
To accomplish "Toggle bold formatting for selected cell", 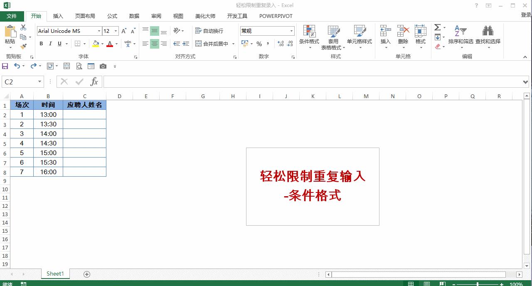I will coord(41,43).
